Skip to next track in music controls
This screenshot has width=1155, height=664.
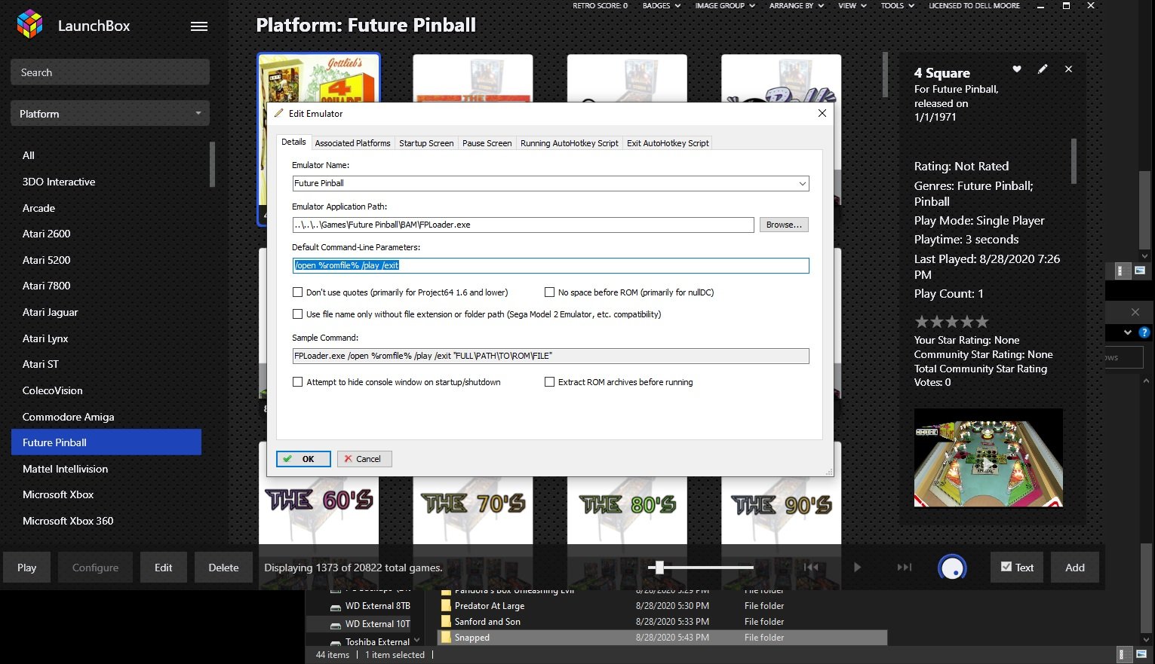pos(905,568)
